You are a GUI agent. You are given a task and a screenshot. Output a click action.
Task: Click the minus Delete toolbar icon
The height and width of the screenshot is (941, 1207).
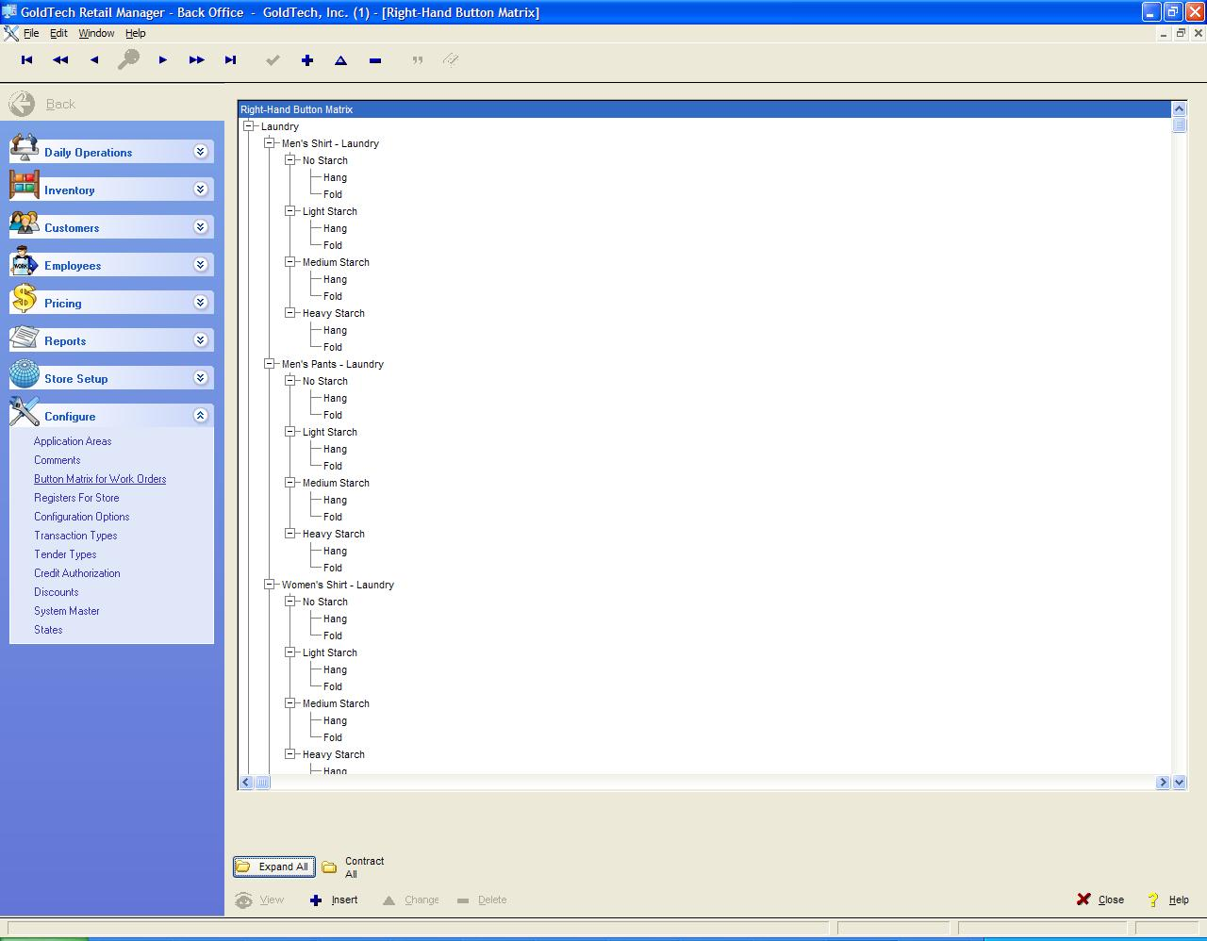tap(374, 59)
